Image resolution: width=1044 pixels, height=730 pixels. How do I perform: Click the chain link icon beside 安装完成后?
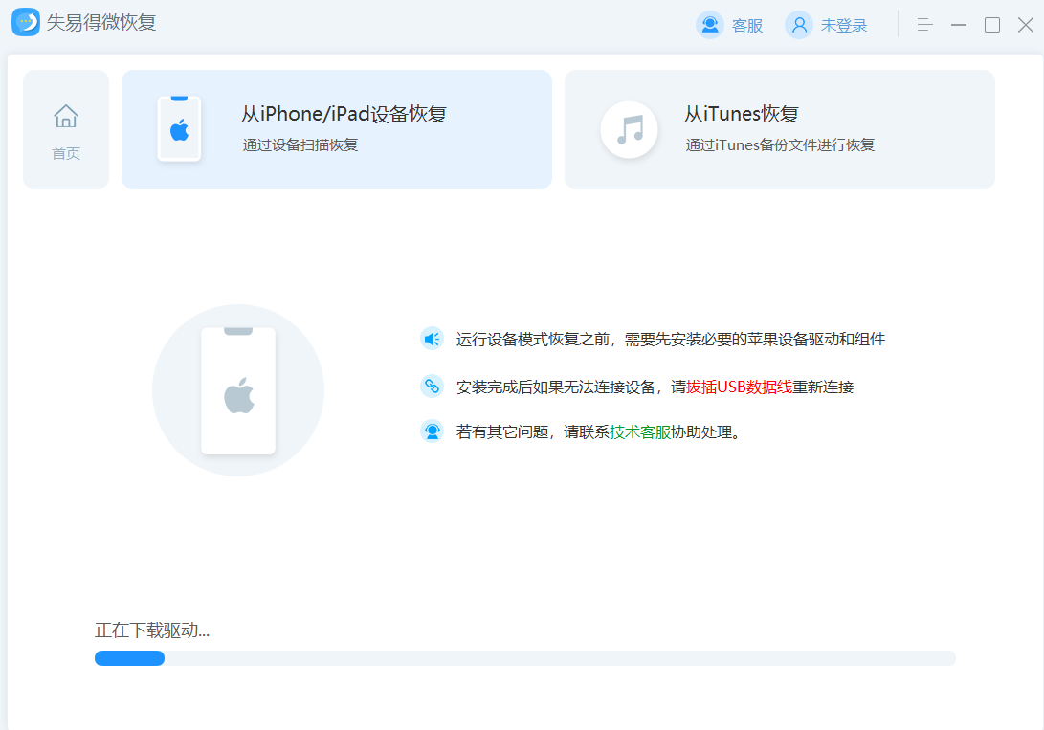point(433,386)
